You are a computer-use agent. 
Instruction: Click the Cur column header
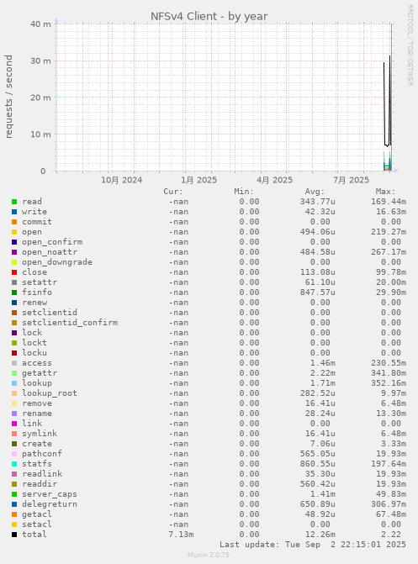coord(173,192)
